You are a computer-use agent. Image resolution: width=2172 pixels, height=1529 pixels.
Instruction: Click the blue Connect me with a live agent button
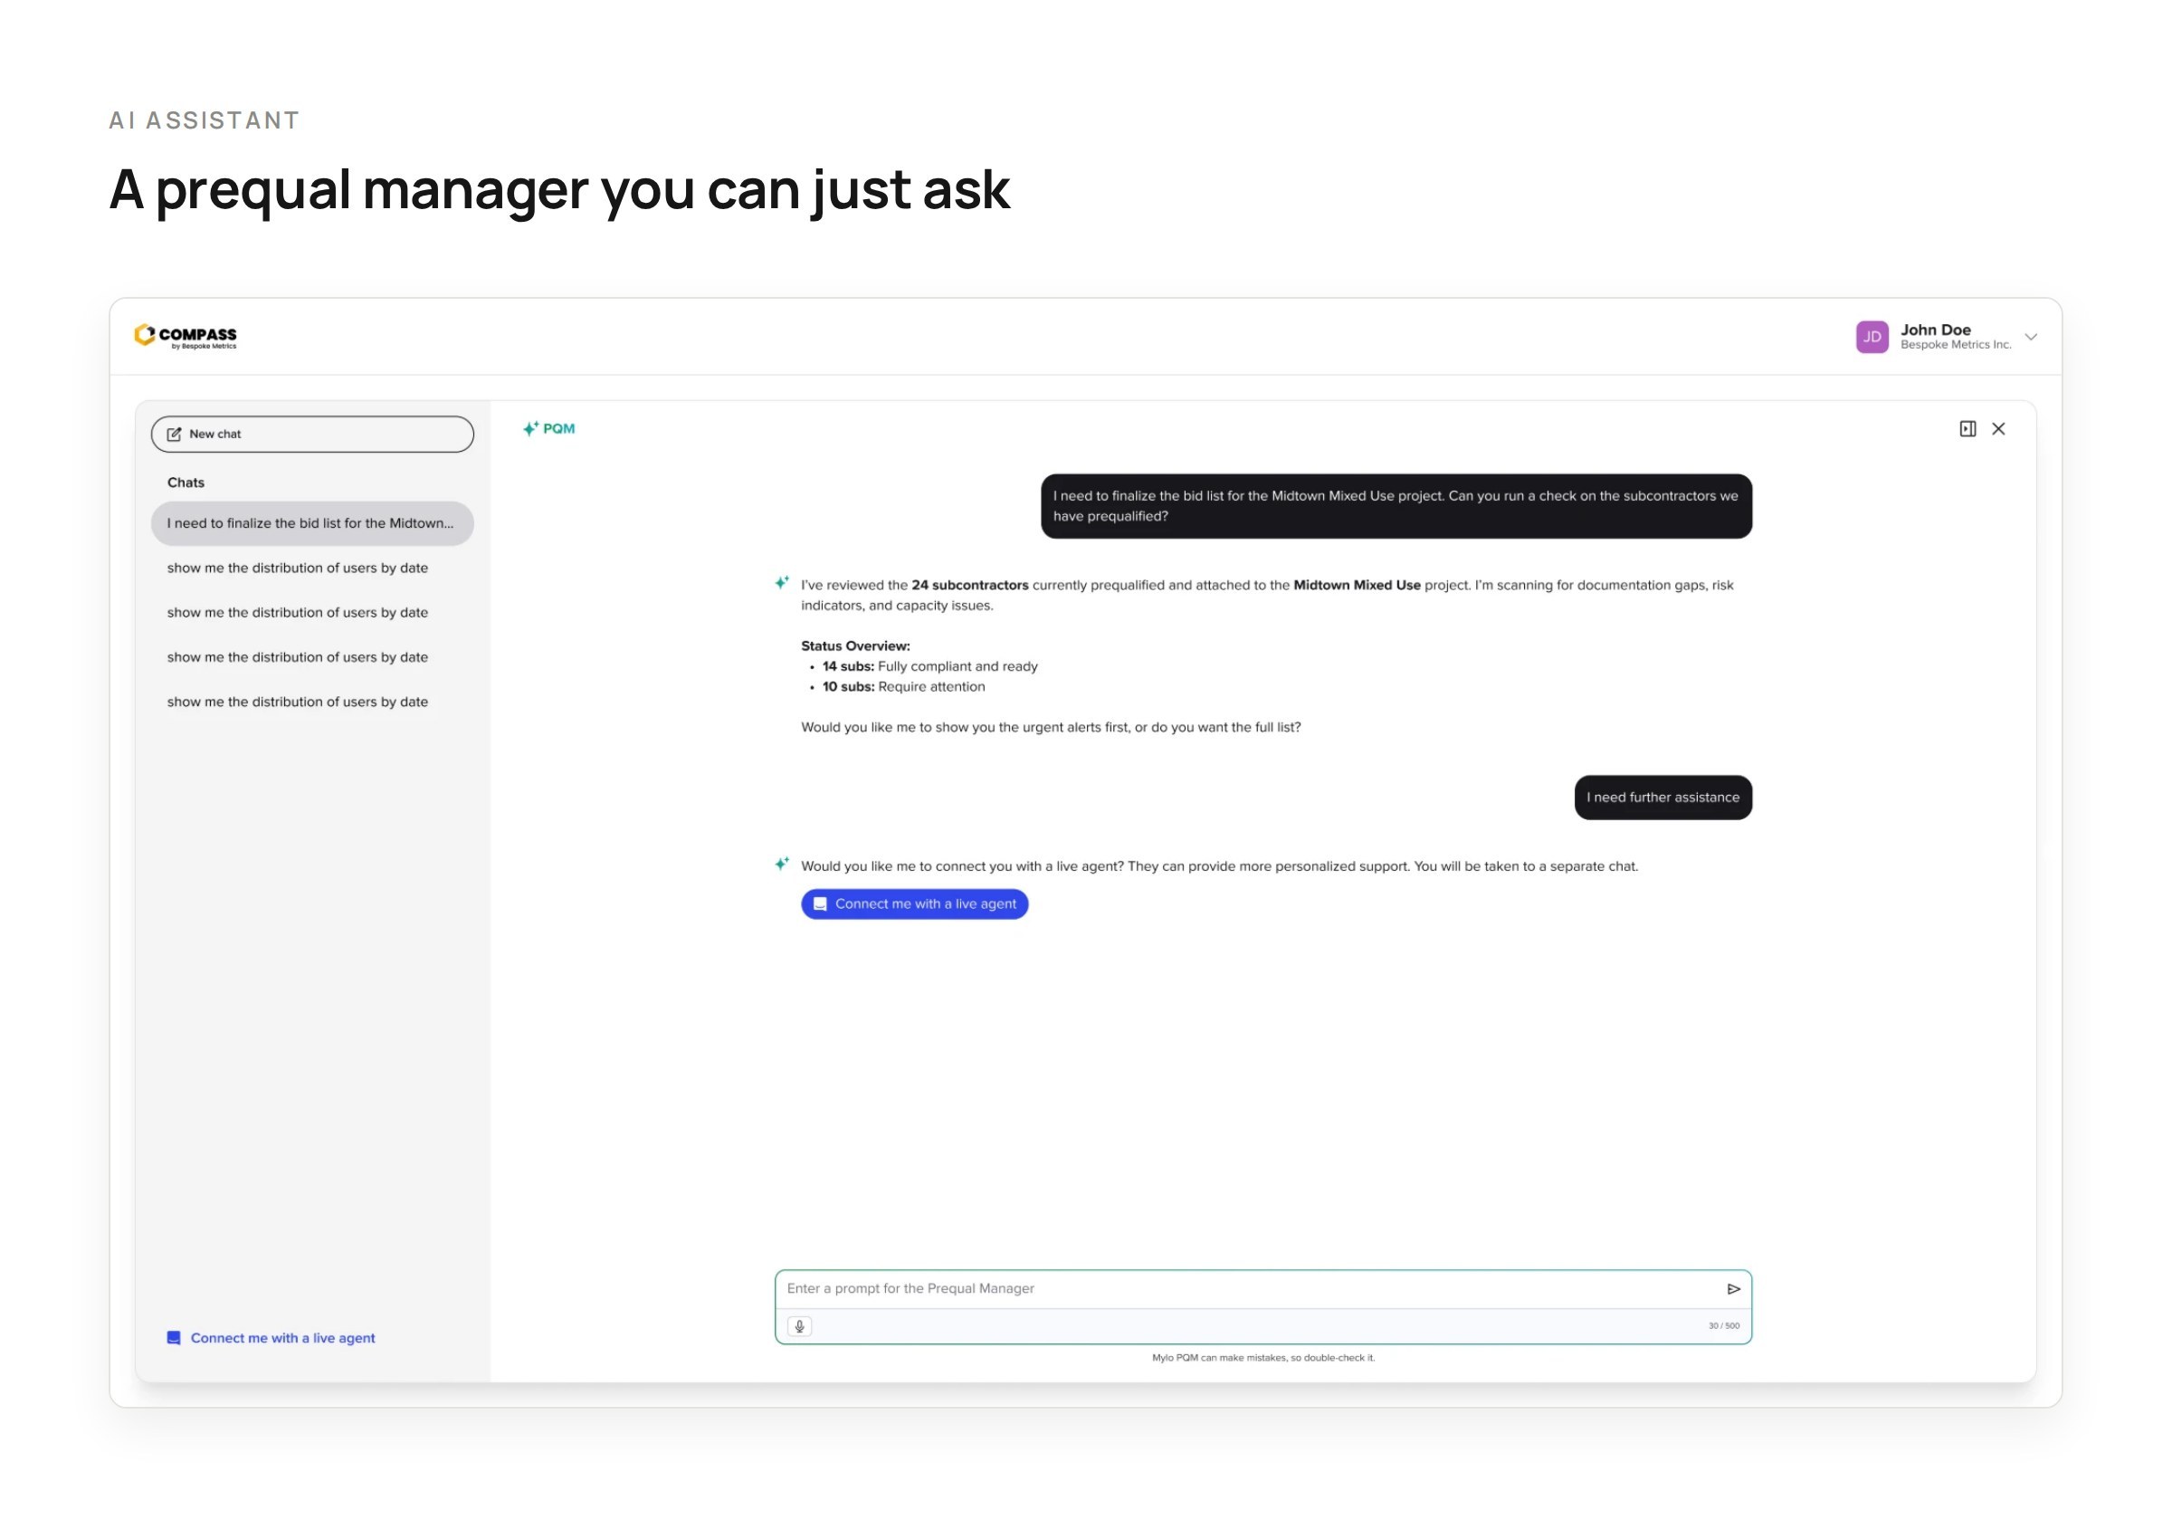click(x=914, y=903)
